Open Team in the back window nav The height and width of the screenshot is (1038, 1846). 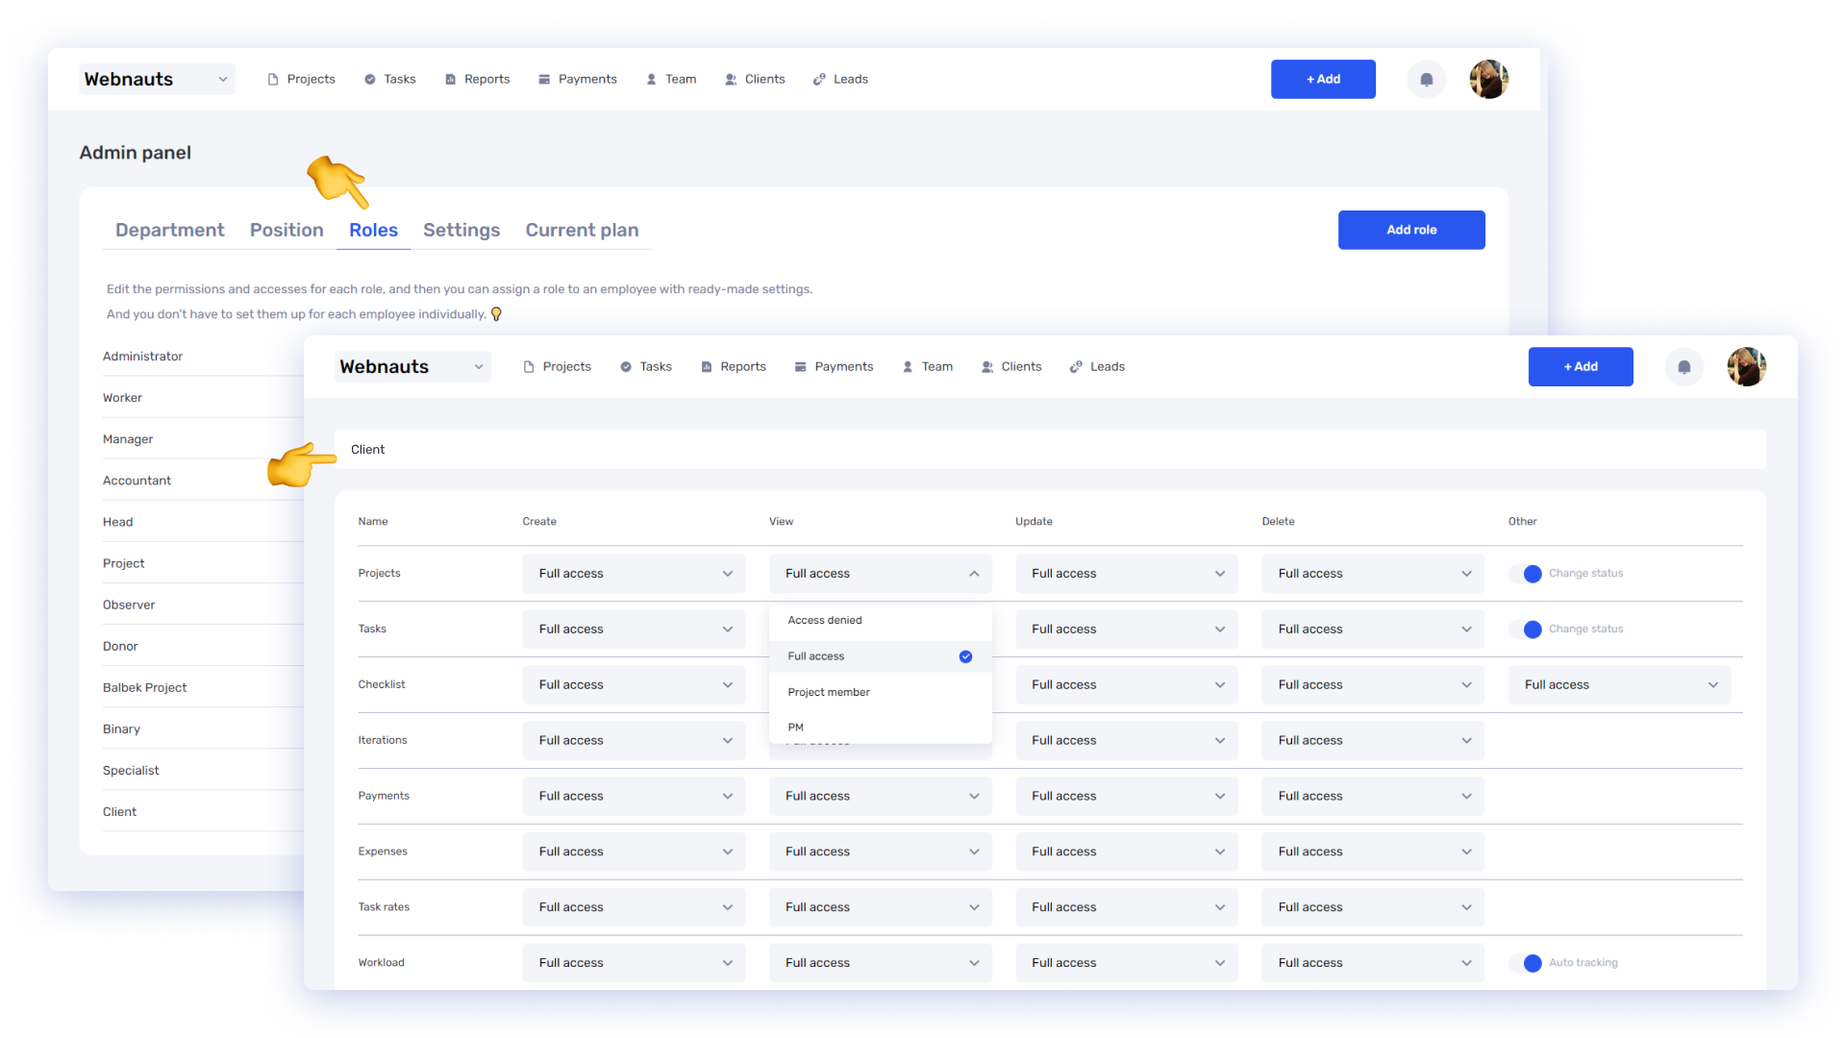(x=671, y=79)
